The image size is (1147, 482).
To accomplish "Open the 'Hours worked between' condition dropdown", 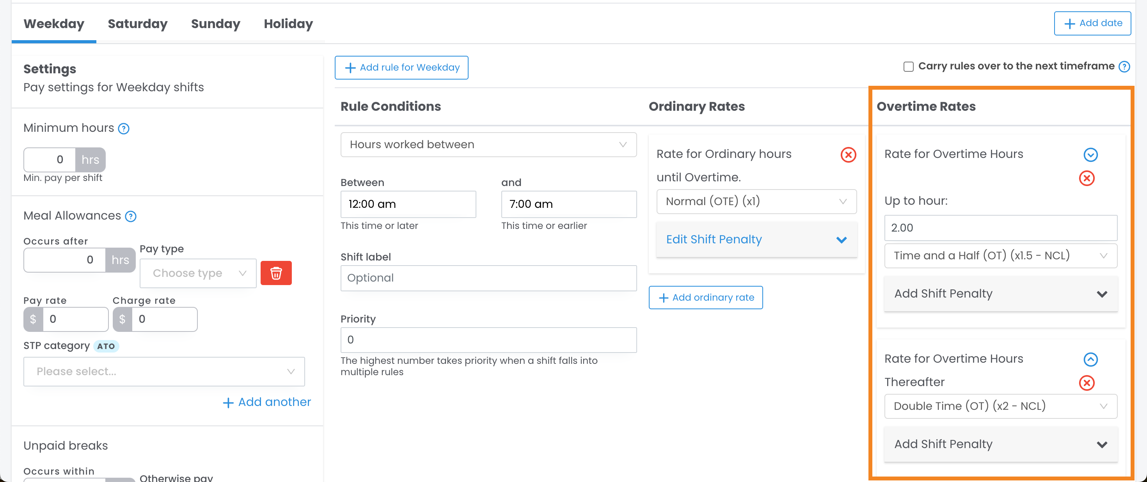I will point(488,145).
